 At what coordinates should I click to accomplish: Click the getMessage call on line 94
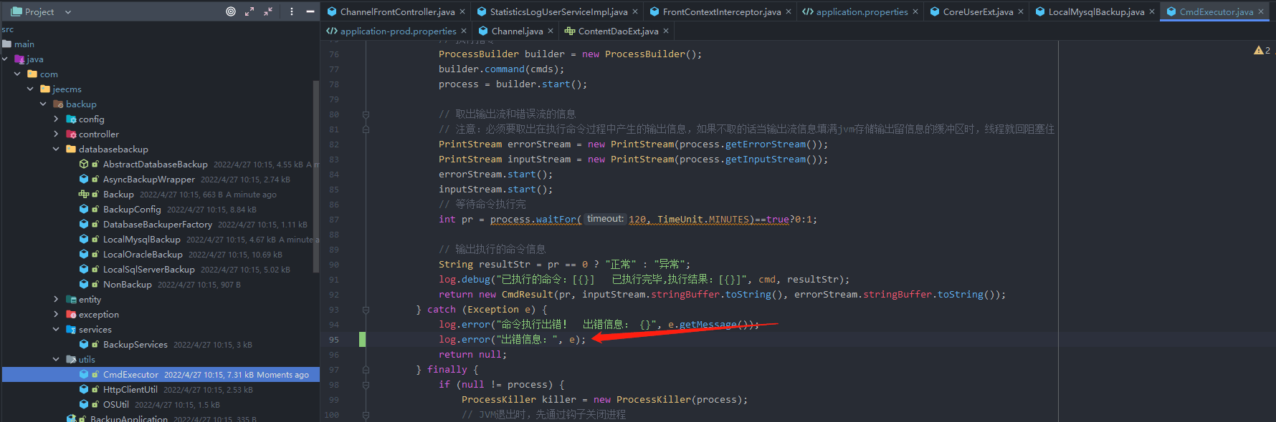pos(708,324)
